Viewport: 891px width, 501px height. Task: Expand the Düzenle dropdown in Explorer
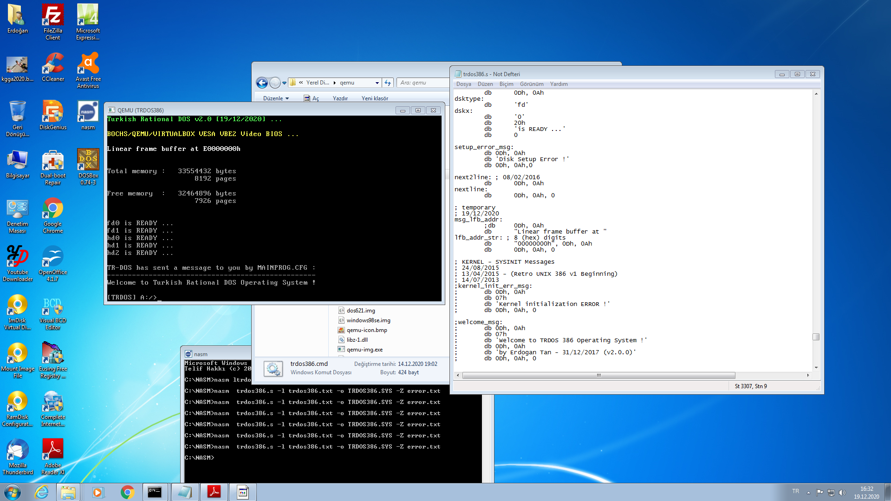276,98
